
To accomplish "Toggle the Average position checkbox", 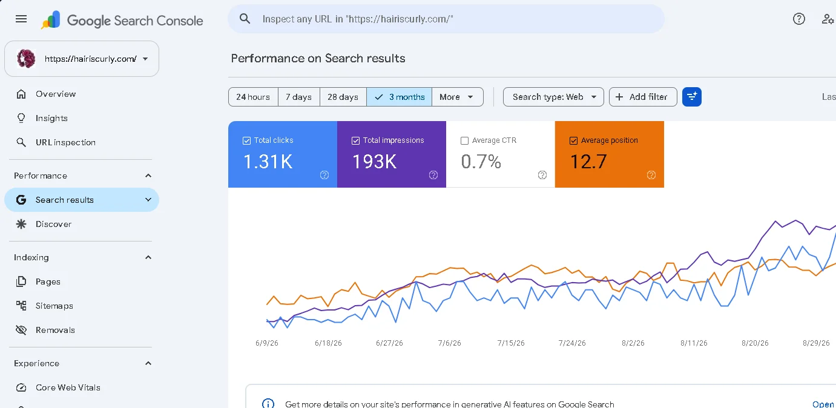I will [x=573, y=140].
